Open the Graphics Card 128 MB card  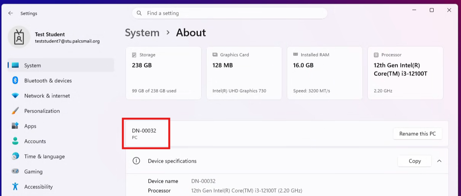tap(244, 73)
